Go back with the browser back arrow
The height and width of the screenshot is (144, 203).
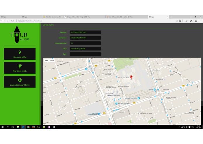[2, 21]
